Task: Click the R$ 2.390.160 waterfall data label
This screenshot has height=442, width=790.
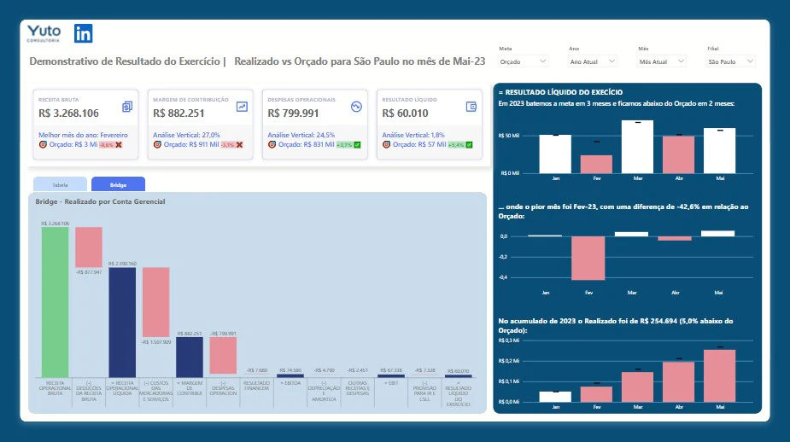Action: [122, 264]
